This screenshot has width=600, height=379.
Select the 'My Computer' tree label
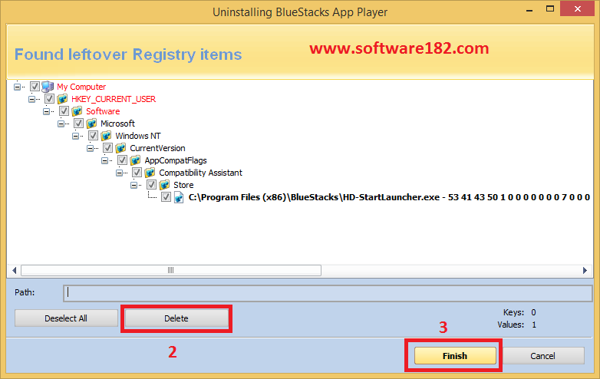[81, 87]
